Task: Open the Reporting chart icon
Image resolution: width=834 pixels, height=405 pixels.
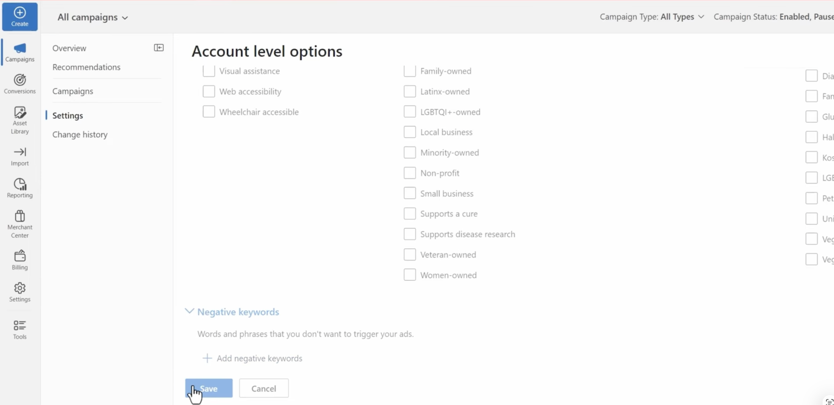Action: [x=20, y=188]
